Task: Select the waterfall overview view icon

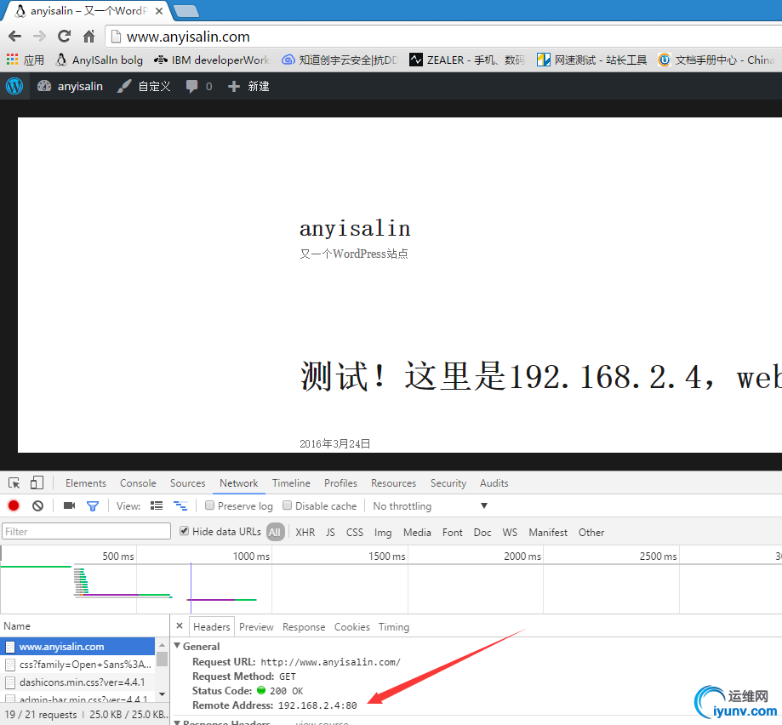Action: pos(180,505)
